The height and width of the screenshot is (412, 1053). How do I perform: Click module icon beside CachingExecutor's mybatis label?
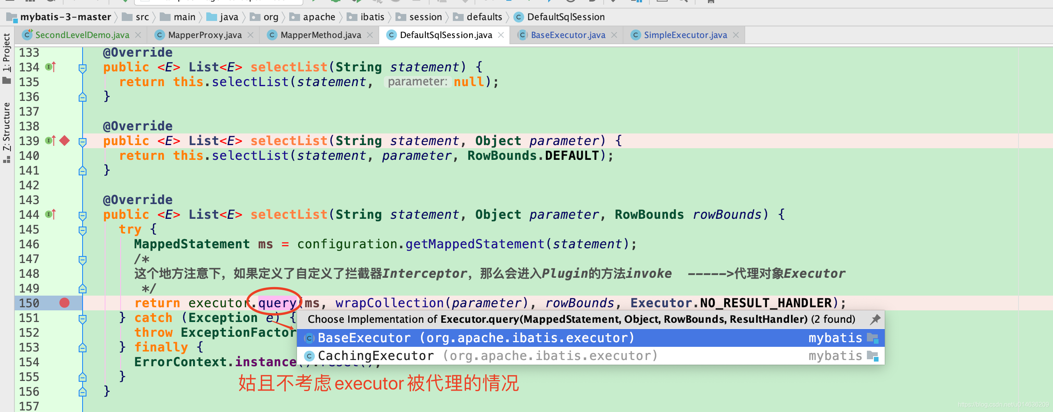[x=873, y=356]
